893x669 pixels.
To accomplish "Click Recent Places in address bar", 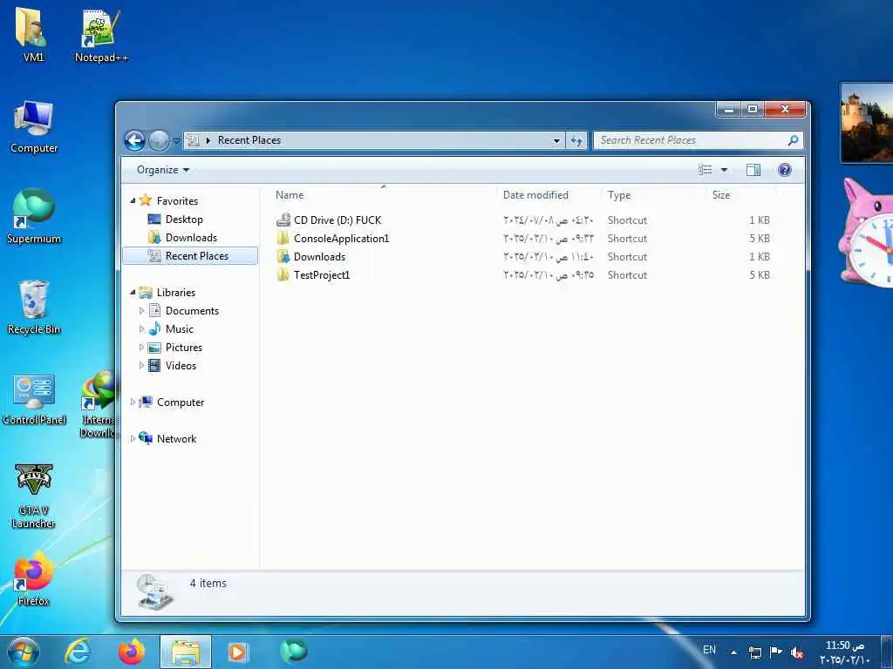I will [x=249, y=140].
